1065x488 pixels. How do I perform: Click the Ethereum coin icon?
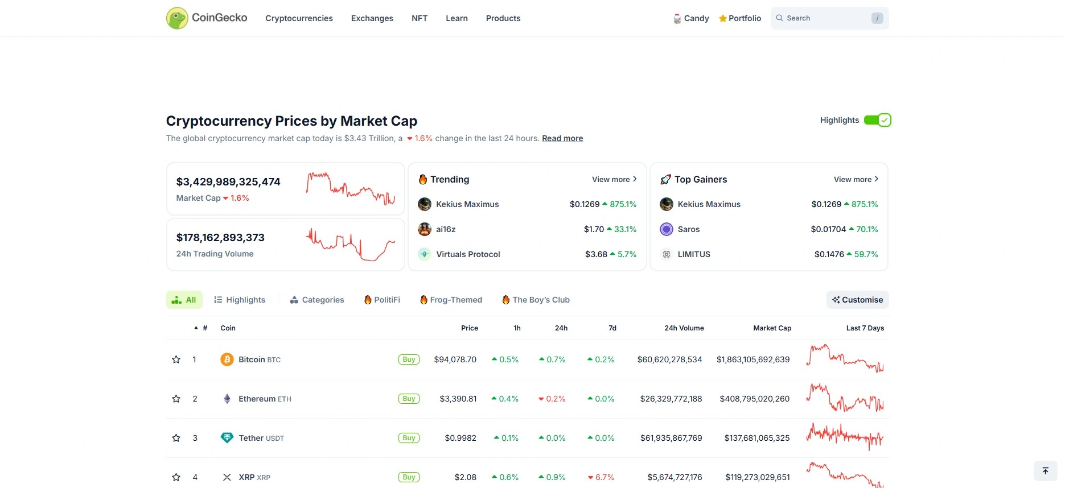[227, 399]
